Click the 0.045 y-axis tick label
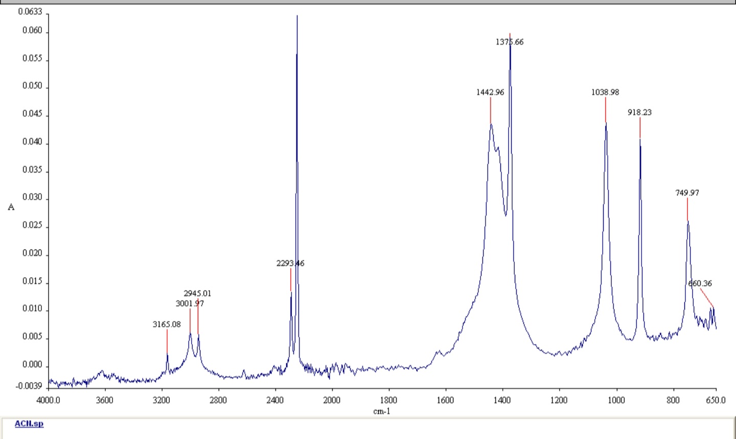This screenshot has height=439, width=736. tap(33, 114)
